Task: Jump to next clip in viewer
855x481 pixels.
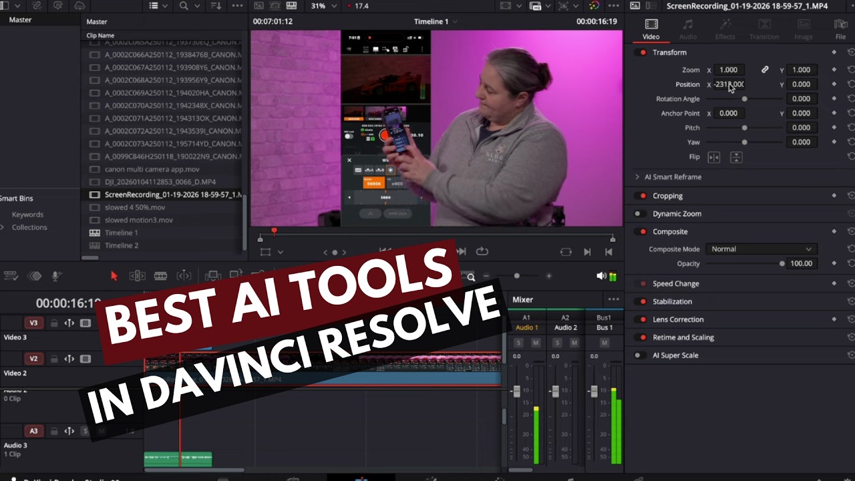Action: pos(587,252)
